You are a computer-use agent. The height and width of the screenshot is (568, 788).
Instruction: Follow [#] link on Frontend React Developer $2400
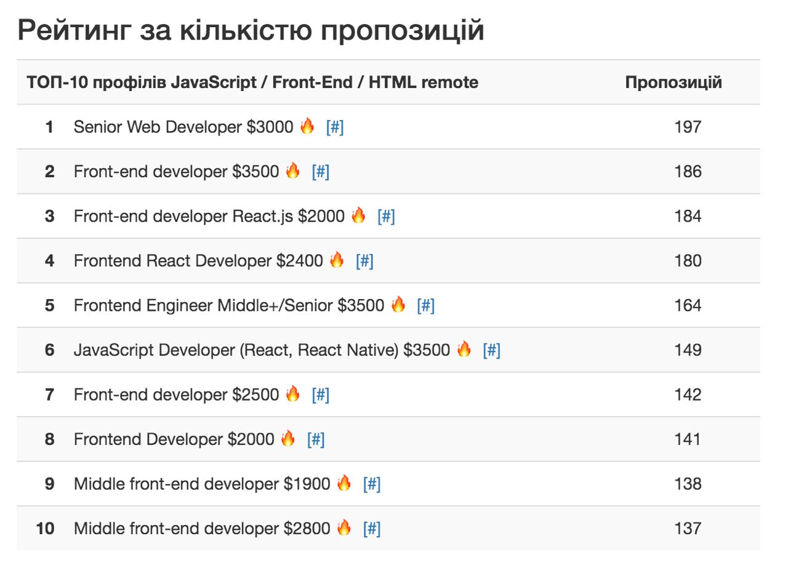(x=364, y=261)
